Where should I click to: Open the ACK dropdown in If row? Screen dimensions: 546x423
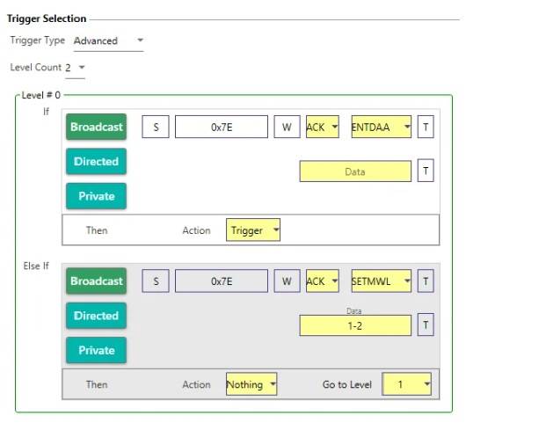[x=322, y=127]
